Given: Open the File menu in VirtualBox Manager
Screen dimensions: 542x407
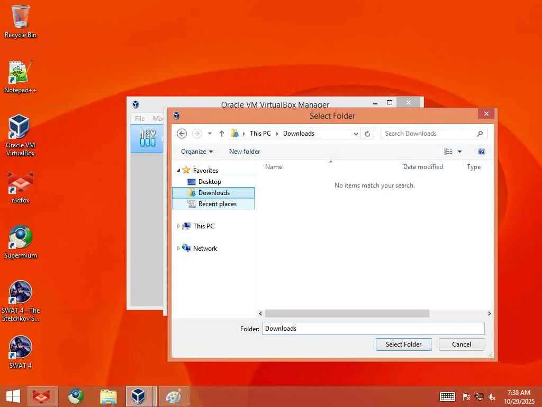Looking at the screenshot, I should click(x=140, y=118).
